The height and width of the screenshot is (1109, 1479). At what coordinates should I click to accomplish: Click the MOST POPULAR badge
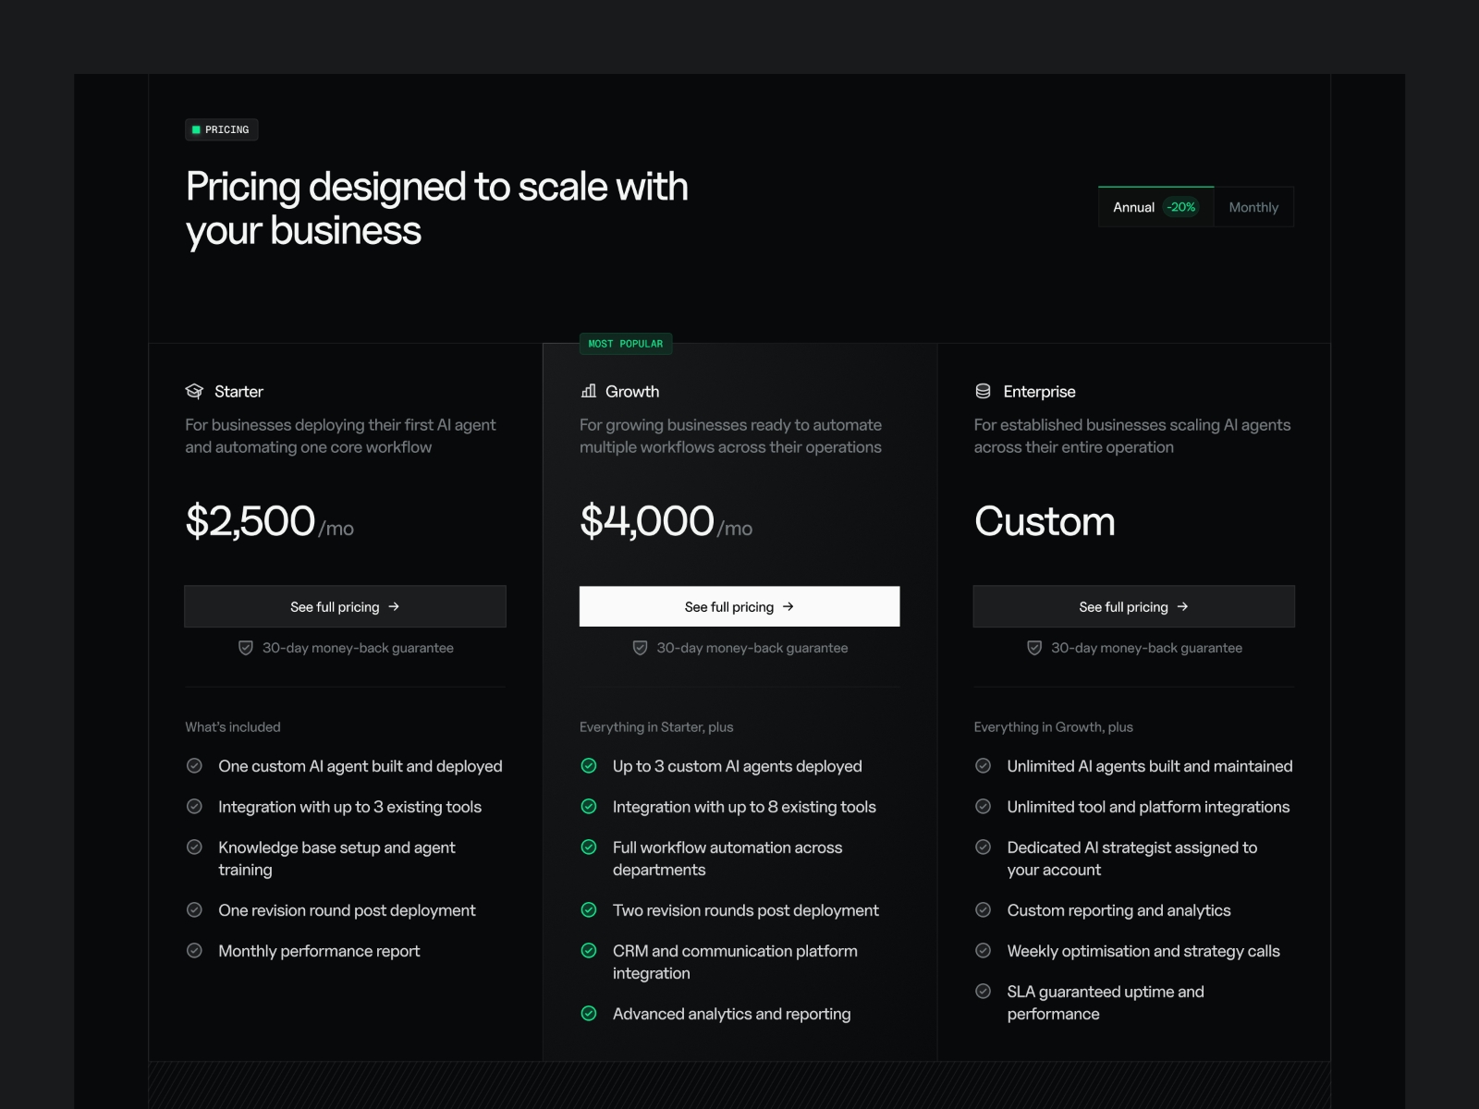626,344
